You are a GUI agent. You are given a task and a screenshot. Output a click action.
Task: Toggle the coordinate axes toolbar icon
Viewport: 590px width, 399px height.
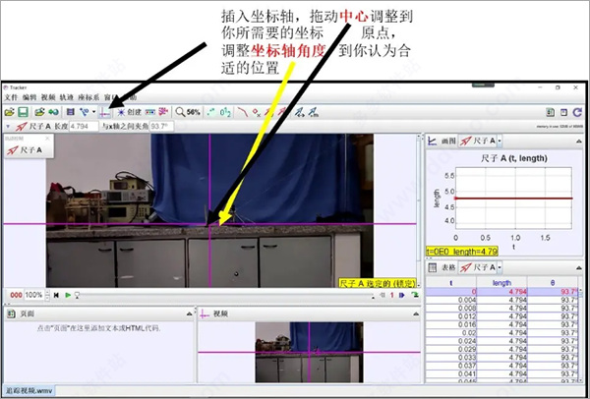click(x=104, y=112)
